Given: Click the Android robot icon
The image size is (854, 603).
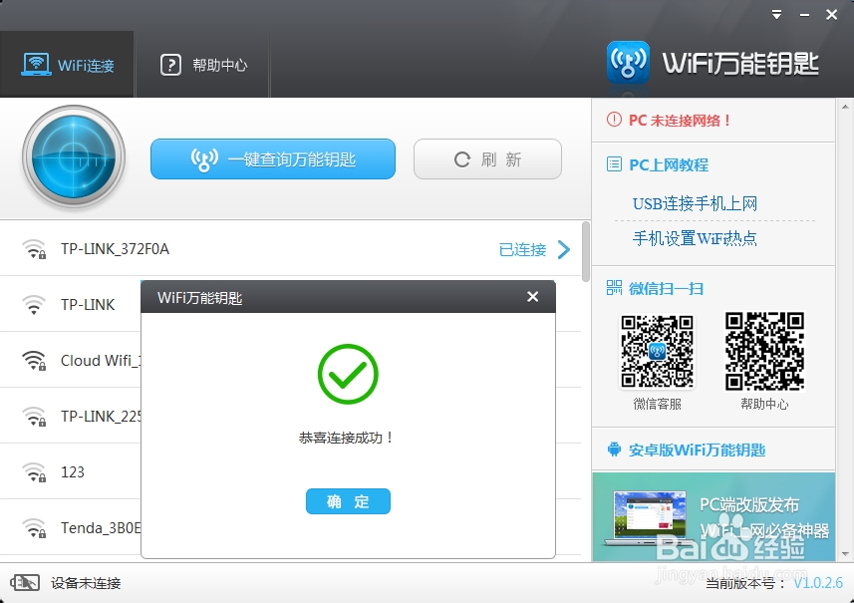Looking at the screenshot, I should click(614, 450).
